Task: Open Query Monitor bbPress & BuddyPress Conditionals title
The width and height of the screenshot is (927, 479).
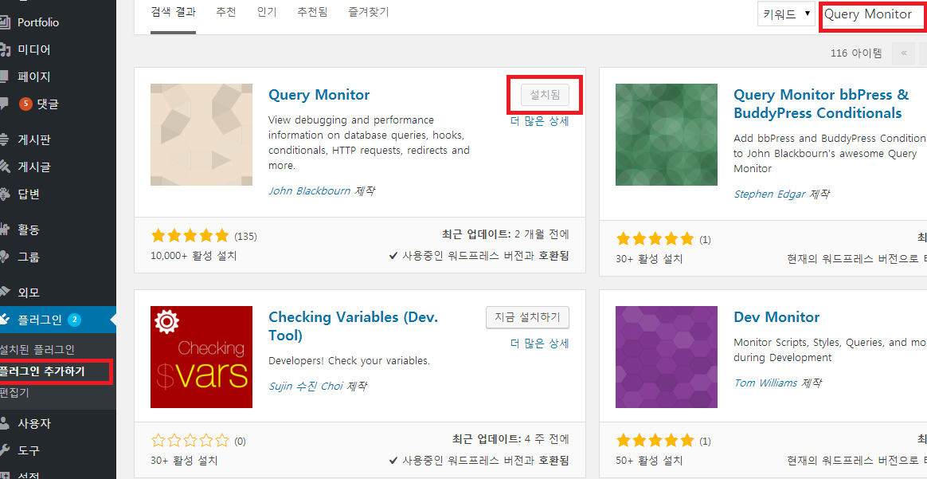Action: point(821,104)
